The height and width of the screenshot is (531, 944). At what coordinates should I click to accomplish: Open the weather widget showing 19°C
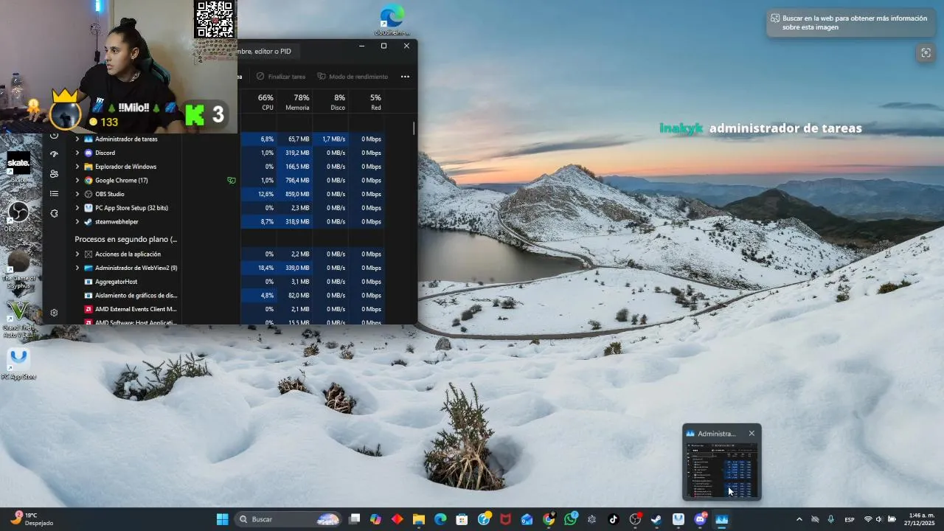[x=31, y=519]
